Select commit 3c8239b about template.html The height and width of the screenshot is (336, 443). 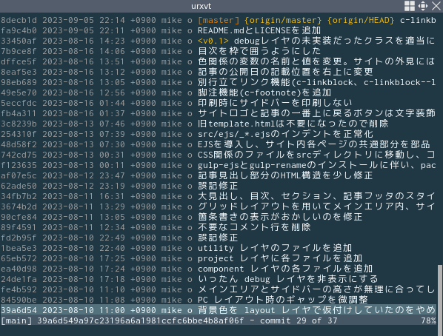click(218, 124)
